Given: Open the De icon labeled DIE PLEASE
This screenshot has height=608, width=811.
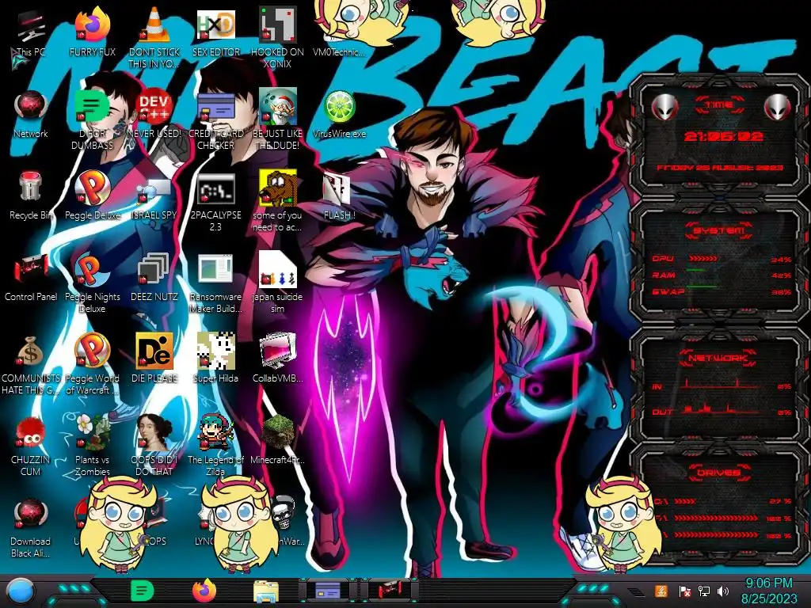Looking at the screenshot, I should point(154,358).
